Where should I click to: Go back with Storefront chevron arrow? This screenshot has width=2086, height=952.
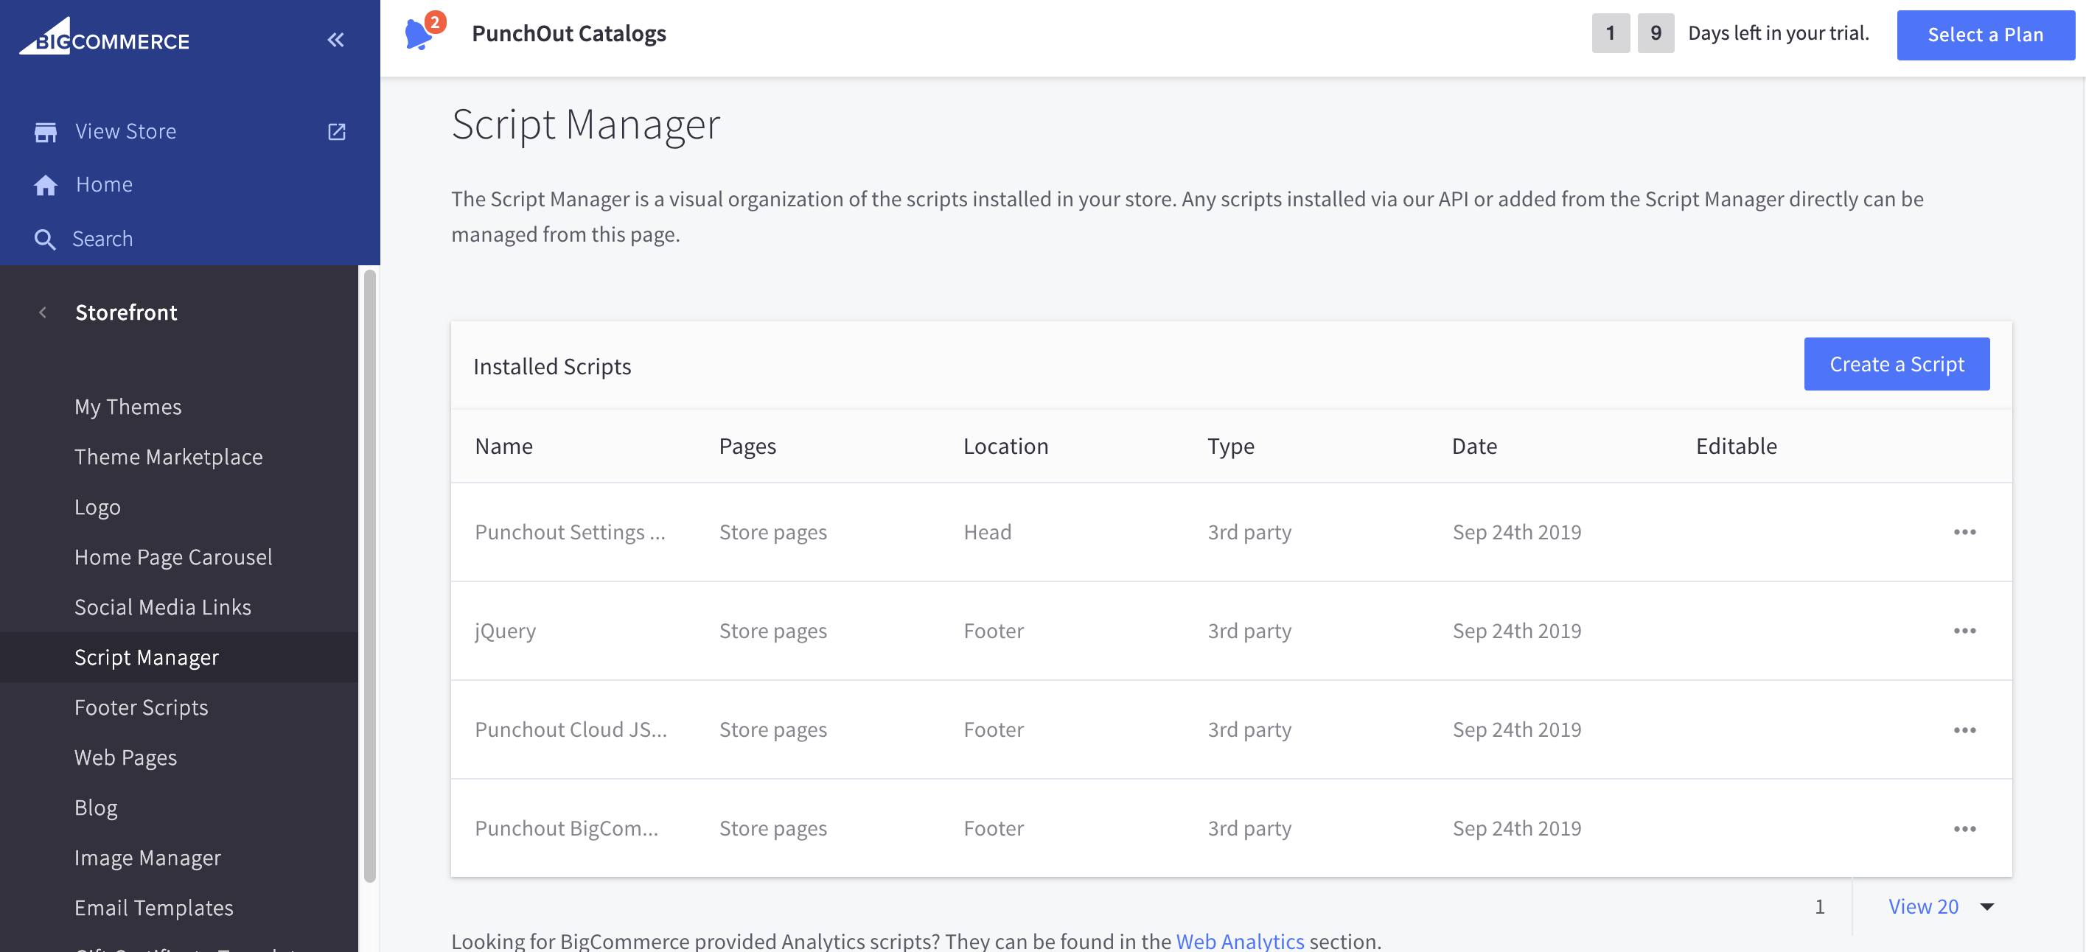pyautogui.click(x=43, y=312)
